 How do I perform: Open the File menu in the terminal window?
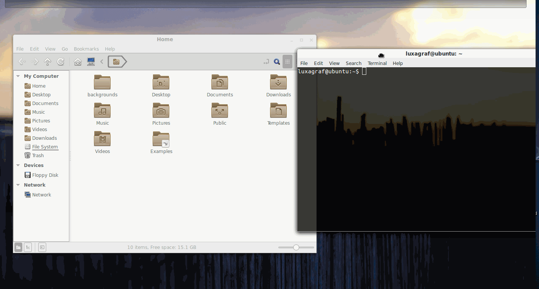click(x=304, y=63)
